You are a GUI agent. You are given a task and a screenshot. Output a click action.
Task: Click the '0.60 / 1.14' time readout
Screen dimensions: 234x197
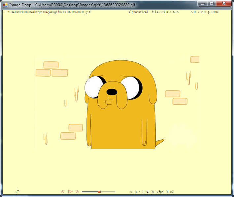[x=139, y=192]
